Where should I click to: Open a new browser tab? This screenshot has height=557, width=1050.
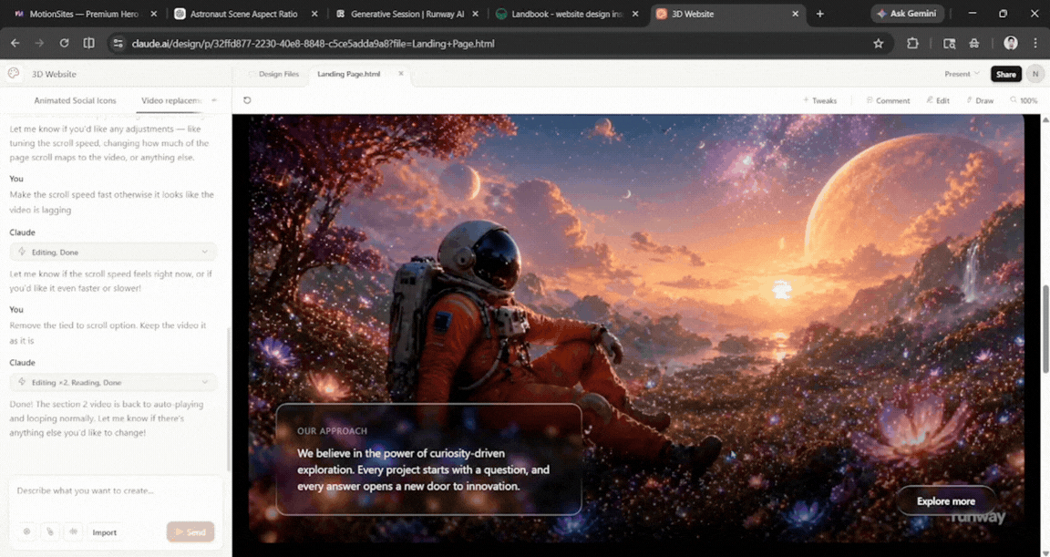[819, 14]
